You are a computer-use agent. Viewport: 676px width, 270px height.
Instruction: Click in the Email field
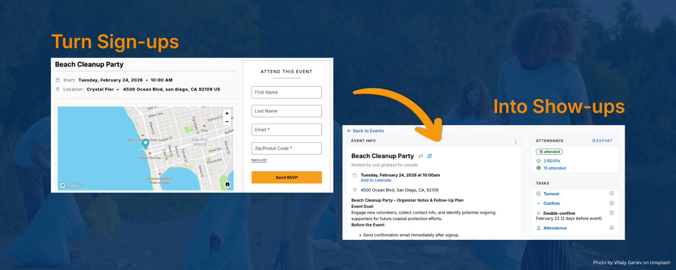[x=287, y=130]
